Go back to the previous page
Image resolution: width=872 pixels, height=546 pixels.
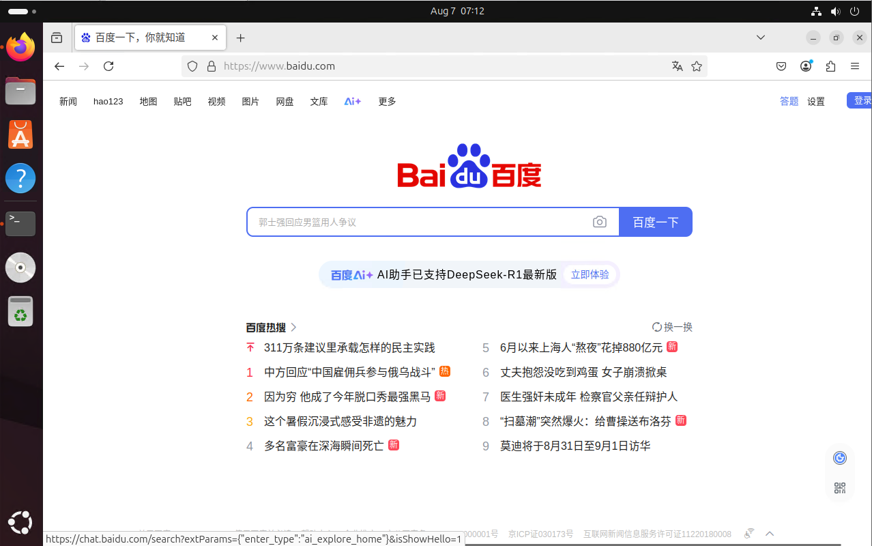(59, 66)
